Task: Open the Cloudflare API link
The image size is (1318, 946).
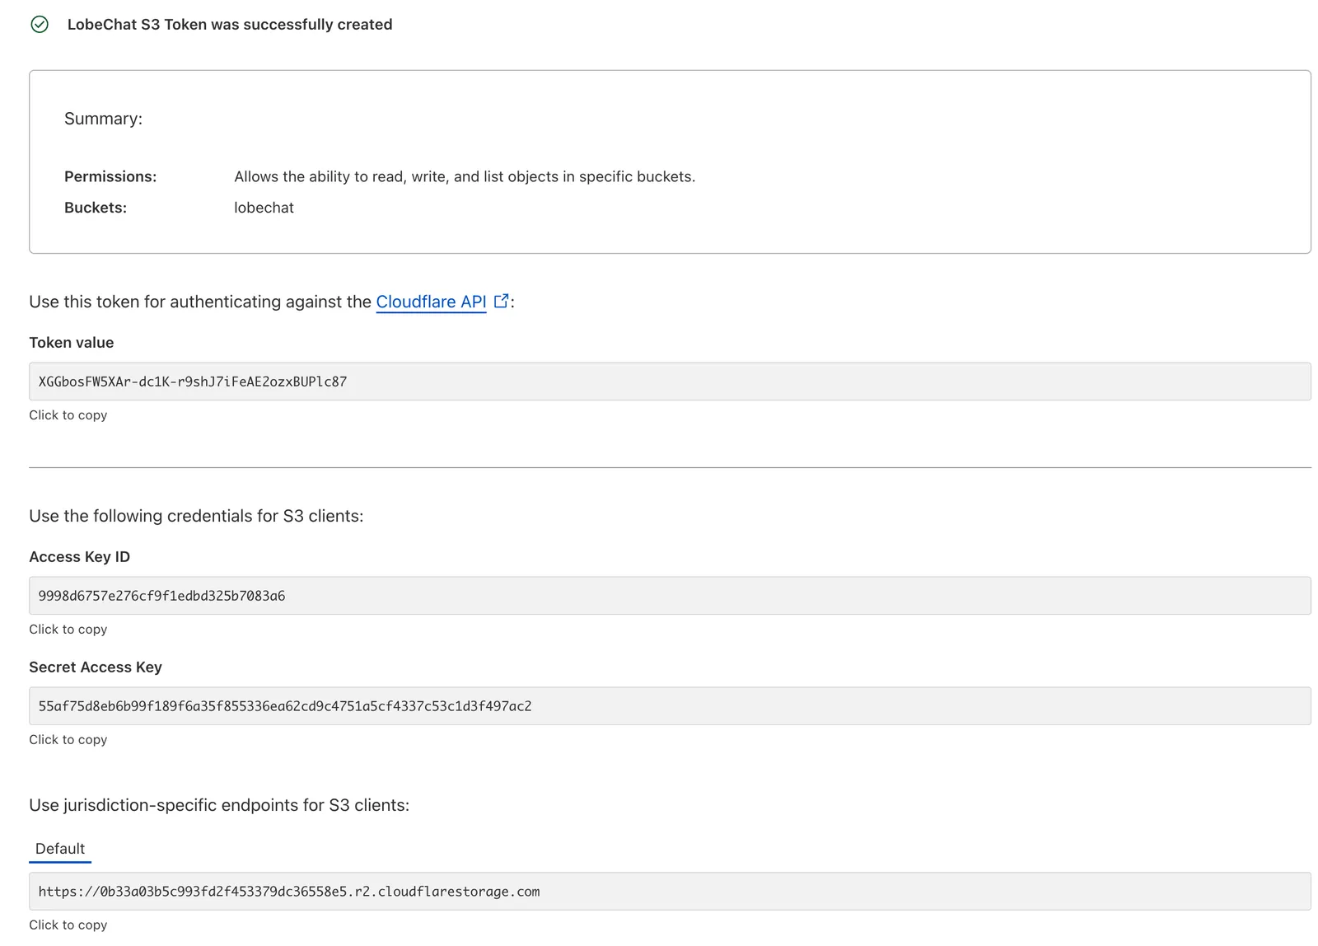Action: click(x=431, y=302)
